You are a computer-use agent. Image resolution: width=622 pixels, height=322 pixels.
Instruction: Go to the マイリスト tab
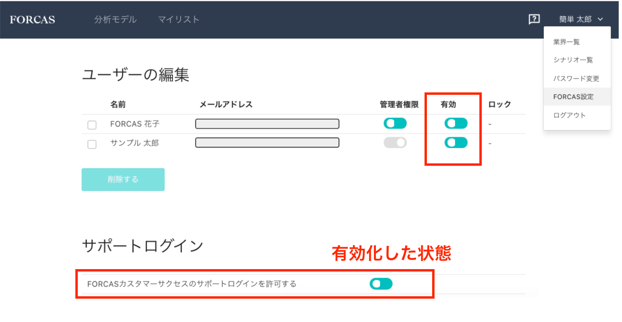coord(178,20)
